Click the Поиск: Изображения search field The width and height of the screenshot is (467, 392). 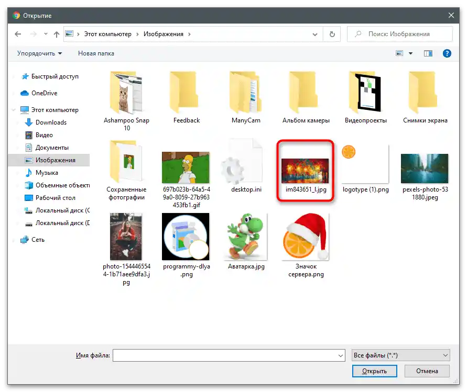[x=400, y=34]
